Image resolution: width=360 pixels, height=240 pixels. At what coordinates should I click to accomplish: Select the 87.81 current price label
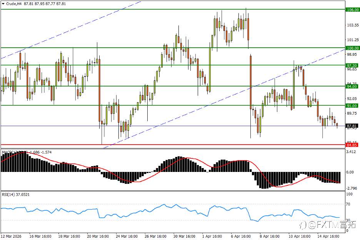pos(352,126)
